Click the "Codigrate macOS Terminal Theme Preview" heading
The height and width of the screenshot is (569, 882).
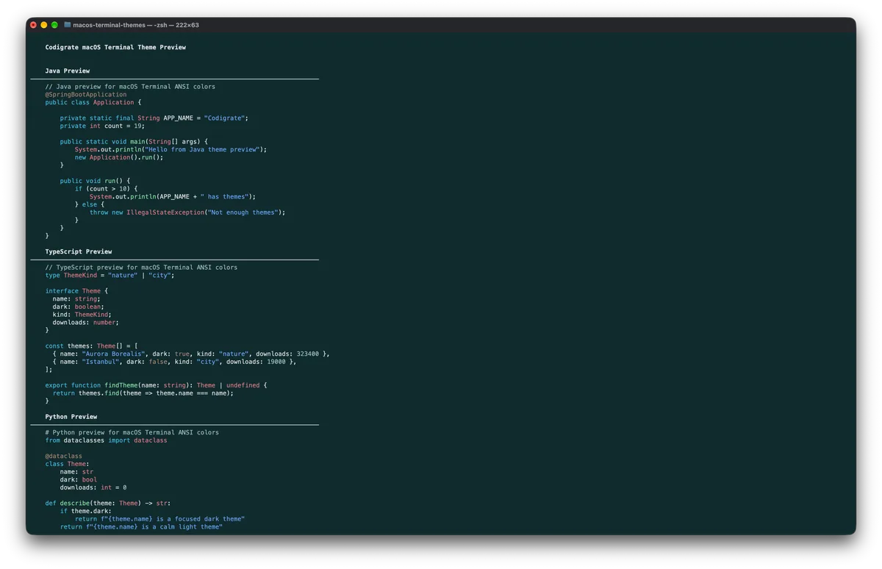(x=115, y=47)
